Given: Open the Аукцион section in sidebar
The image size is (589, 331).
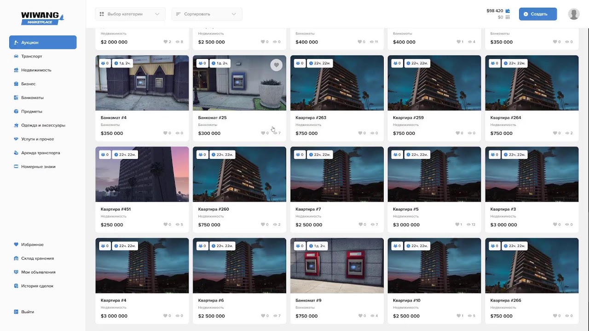Looking at the screenshot, I should click(x=43, y=42).
